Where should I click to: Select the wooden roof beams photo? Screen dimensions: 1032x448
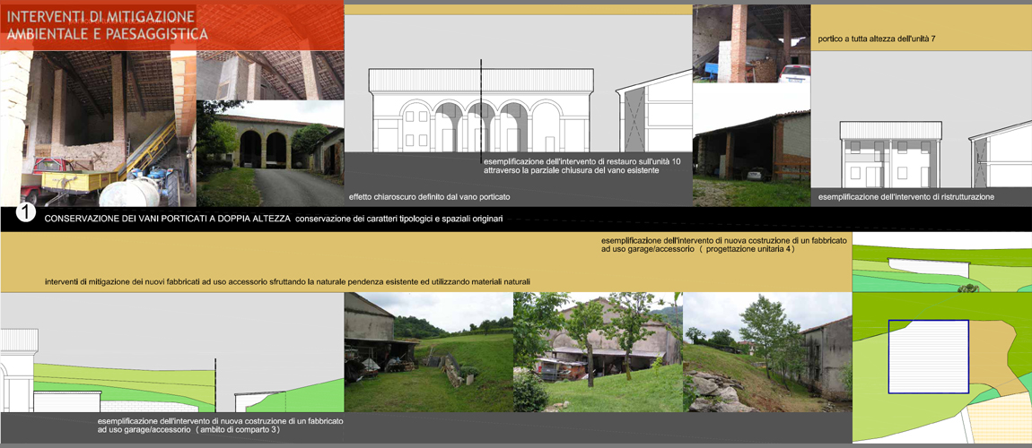click(x=270, y=75)
